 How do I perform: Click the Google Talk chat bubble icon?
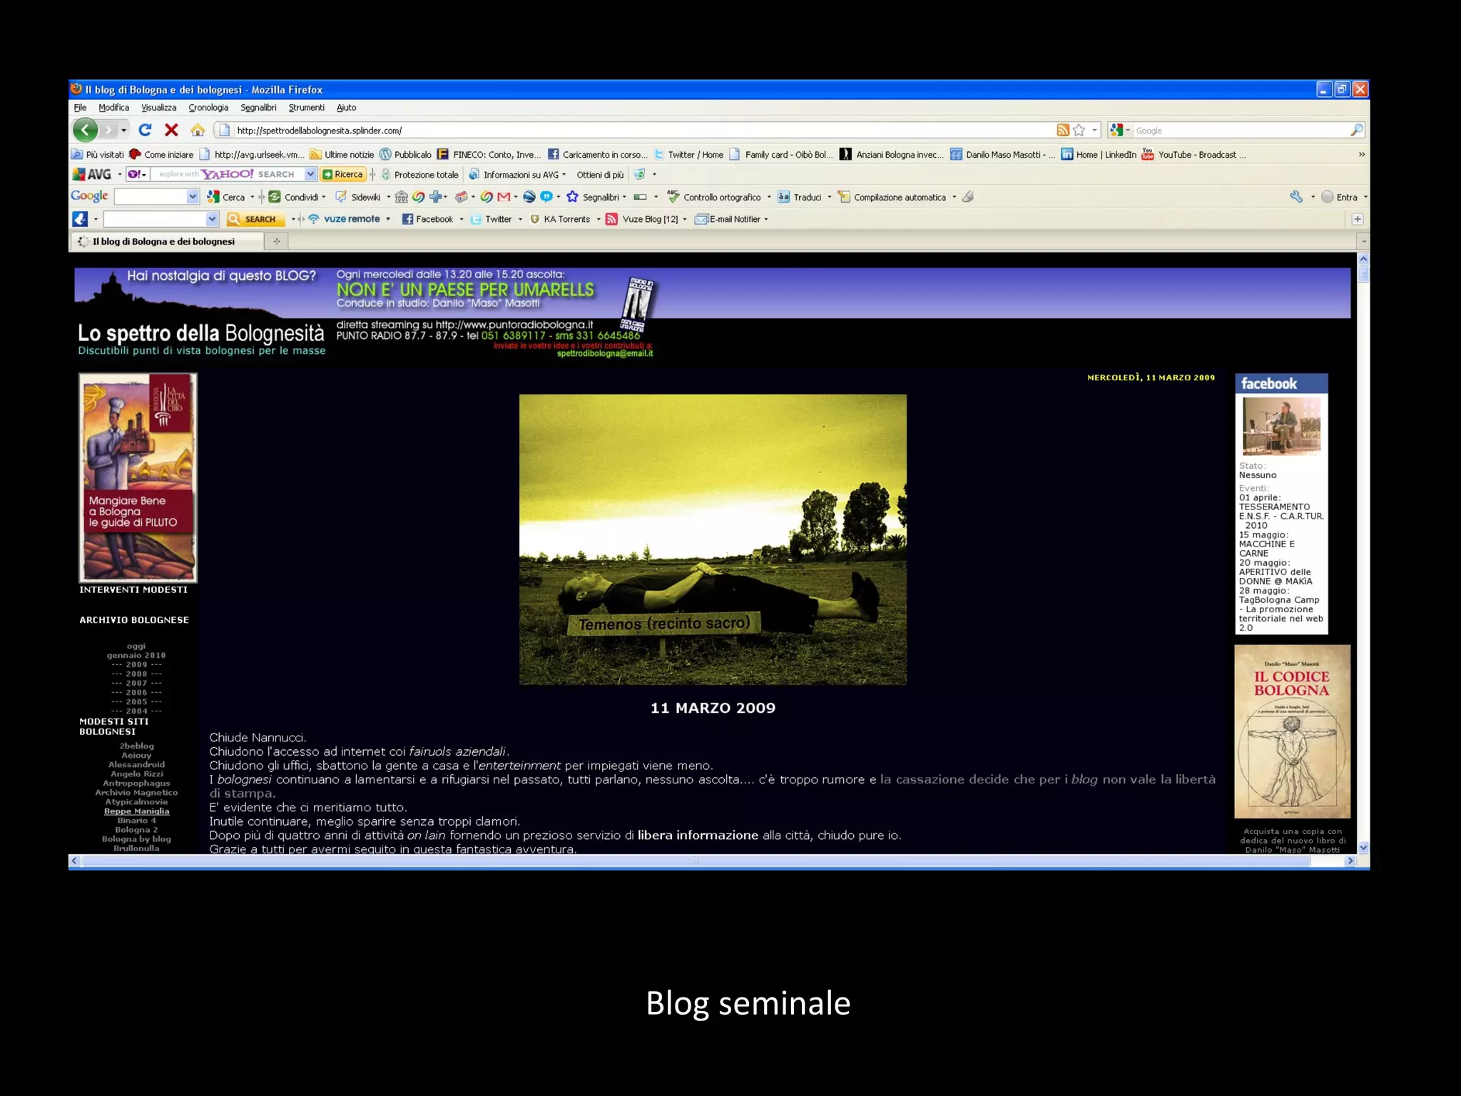(x=546, y=197)
